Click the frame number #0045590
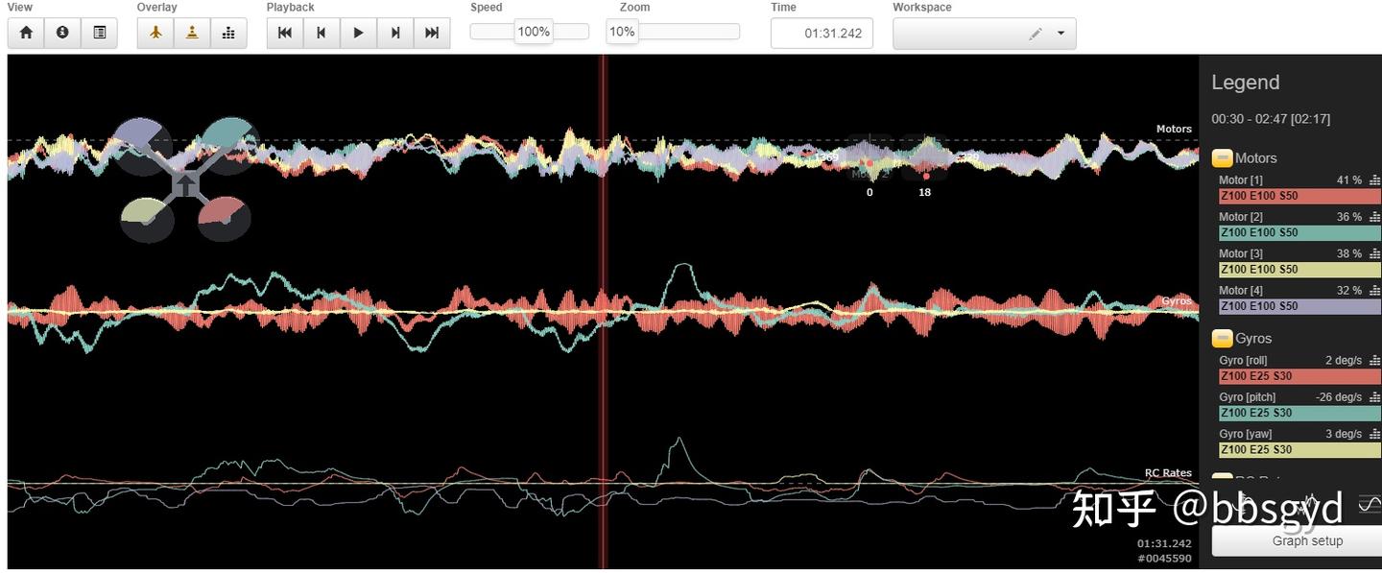Screen dimensions: 1382x573 [x=1164, y=559]
